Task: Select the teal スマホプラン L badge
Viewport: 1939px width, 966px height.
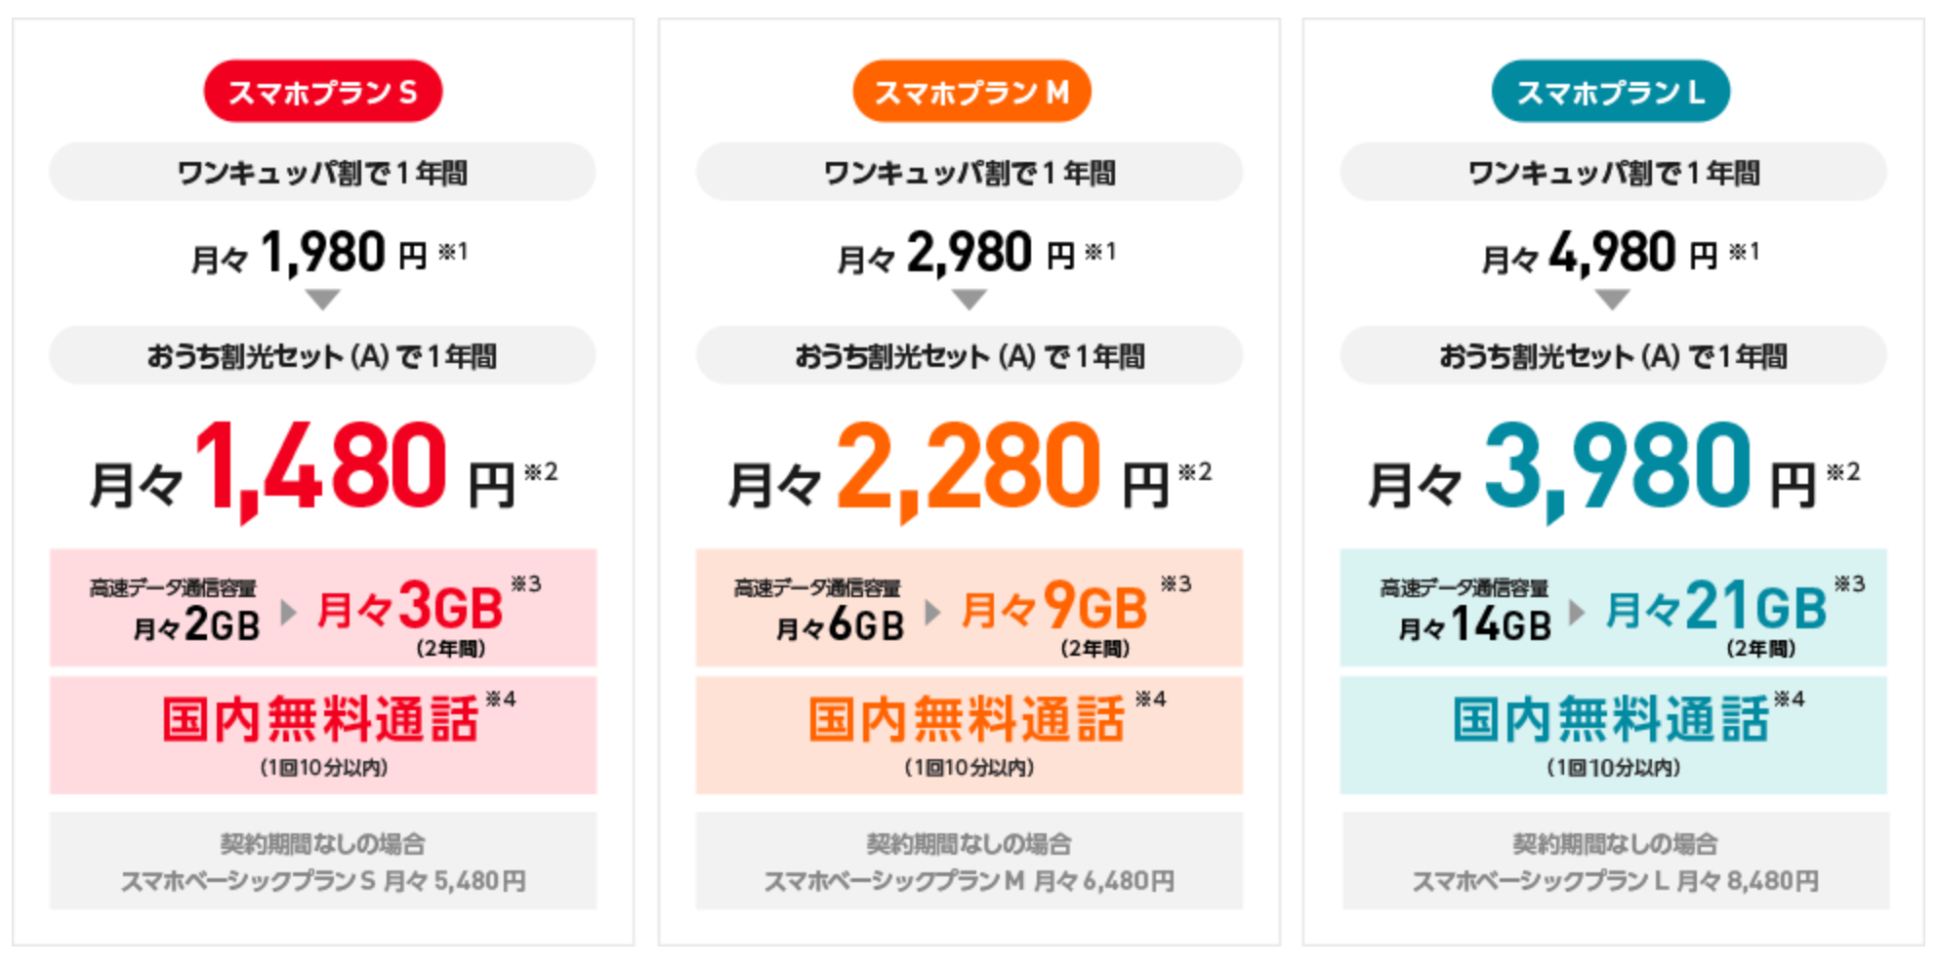Action: (1610, 92)
